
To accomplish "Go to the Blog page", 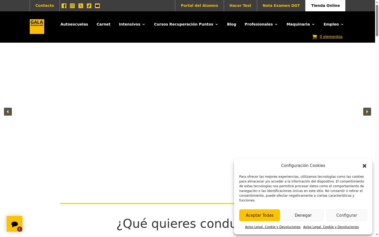I will pyautogui.click(x=232, y=24).
